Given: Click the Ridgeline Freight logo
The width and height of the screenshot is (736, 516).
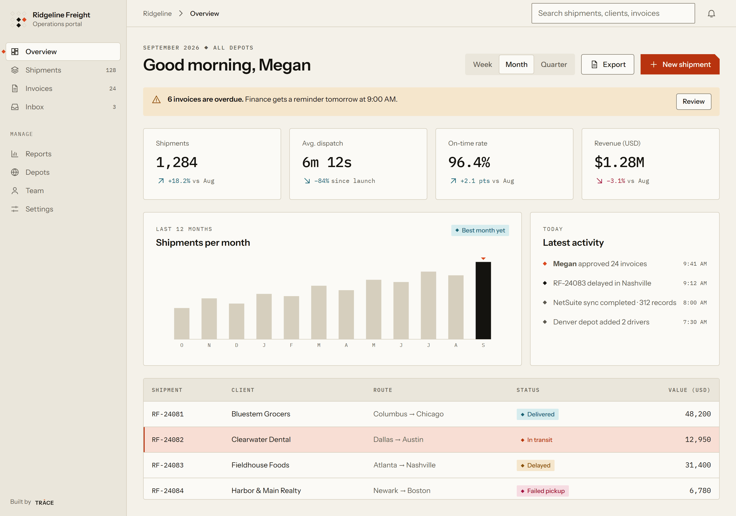Looking at the screenshot, I should click(x=19, y=20).
